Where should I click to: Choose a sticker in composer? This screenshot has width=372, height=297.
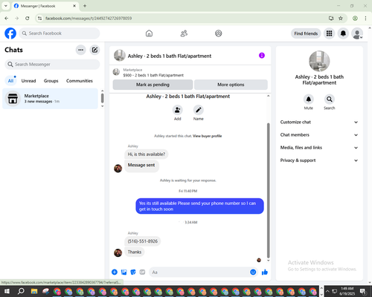(133, 272)
